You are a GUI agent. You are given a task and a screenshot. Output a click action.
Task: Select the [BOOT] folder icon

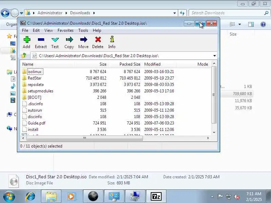click(x=24, y=97)
